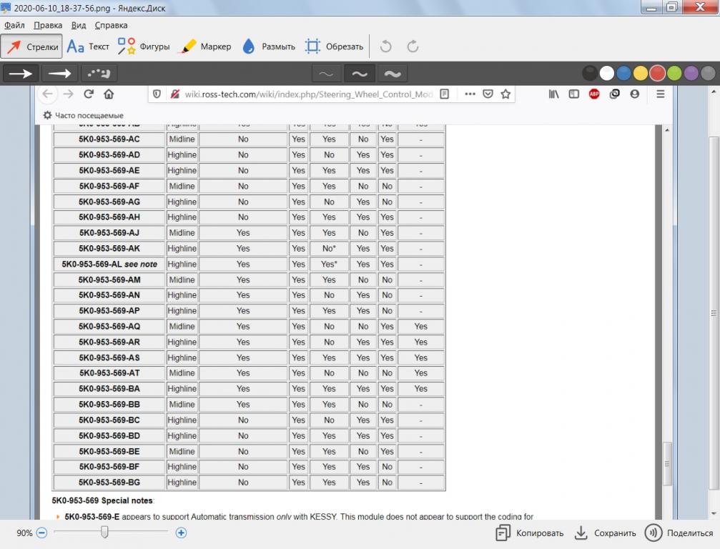Click the Pocket save icon
The width and height of the screenshot is (720, 549).
click(488, 94)
